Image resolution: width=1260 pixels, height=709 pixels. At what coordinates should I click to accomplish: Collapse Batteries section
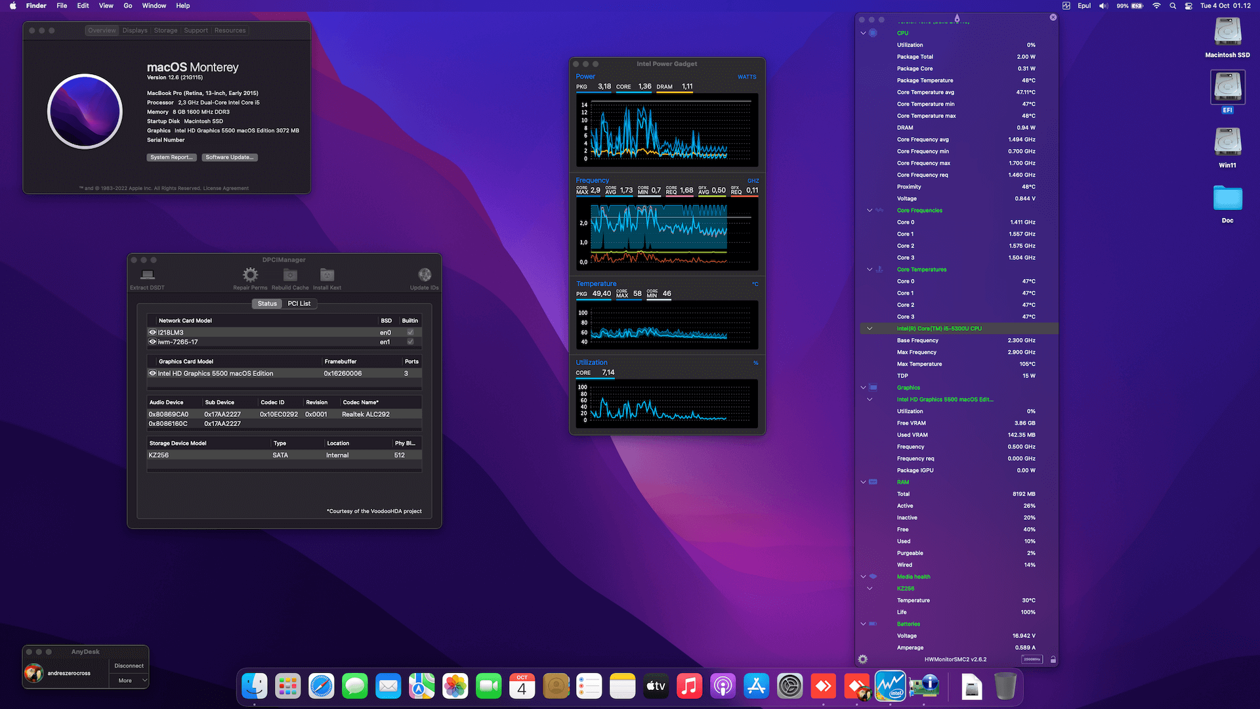point(863,624)
